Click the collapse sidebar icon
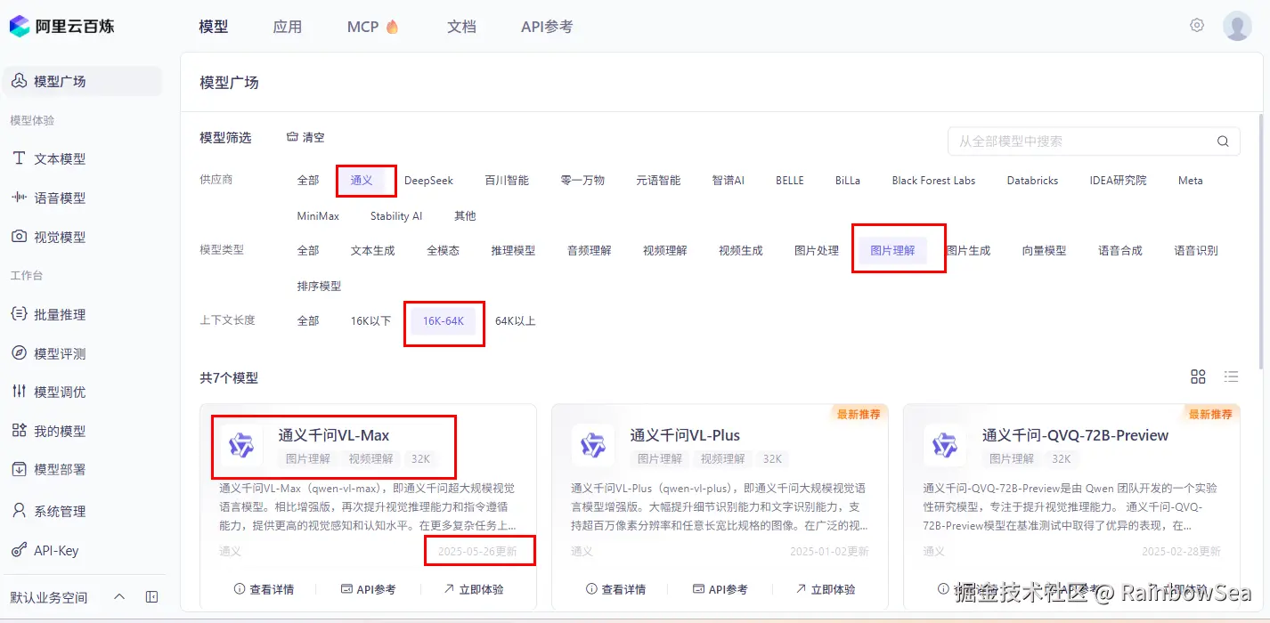Viewport: 1270px width, 623px height. (151, 596)
